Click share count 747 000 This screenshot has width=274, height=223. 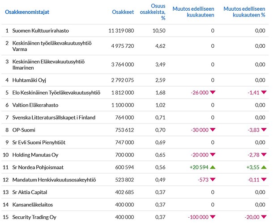coord(124,142)
